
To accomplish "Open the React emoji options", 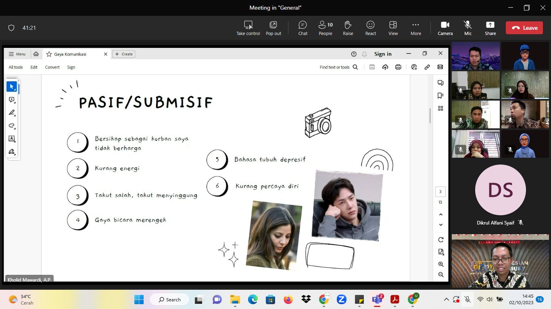I will tap(370, 28).
